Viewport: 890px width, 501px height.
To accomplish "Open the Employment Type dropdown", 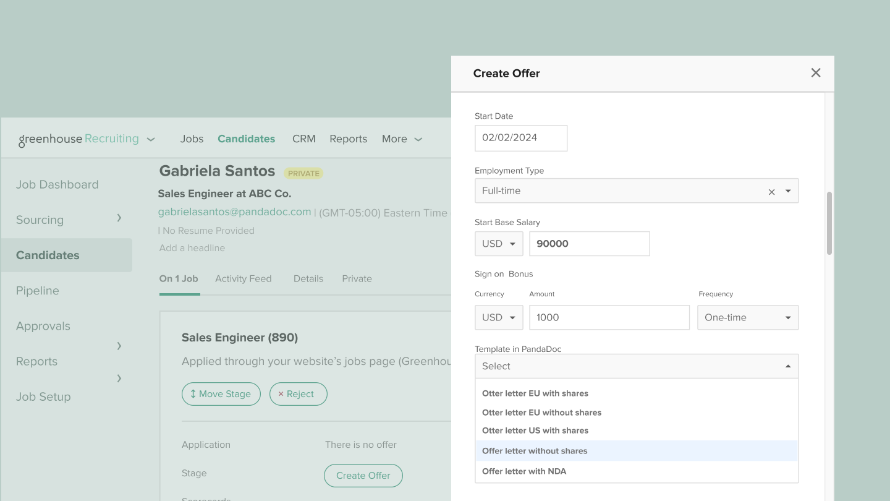I will 788,191.
